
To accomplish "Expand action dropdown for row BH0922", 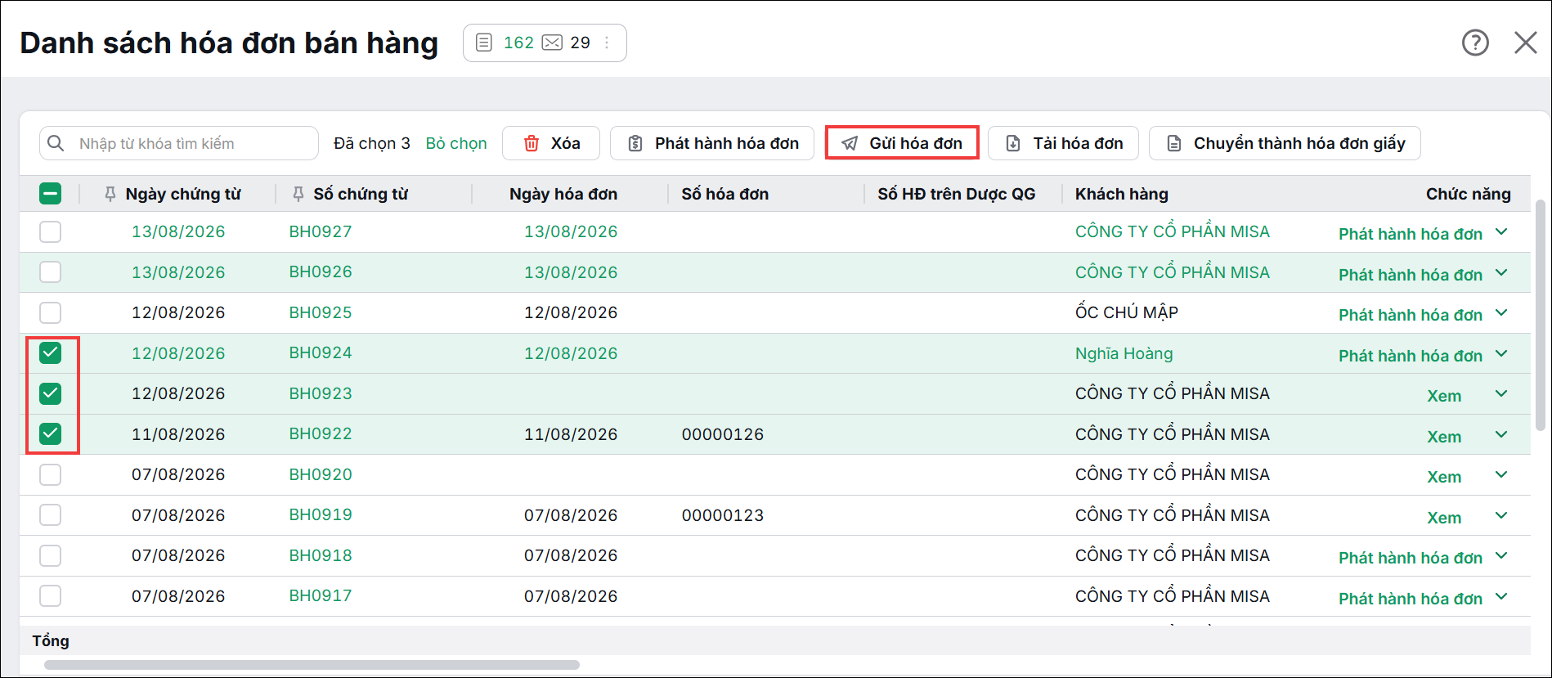I will coord(1501,434).
